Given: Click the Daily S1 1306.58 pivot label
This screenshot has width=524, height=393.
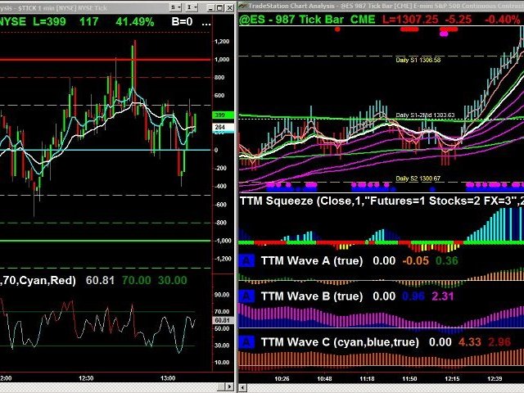Looking at the screenshot, I should 418,60.
